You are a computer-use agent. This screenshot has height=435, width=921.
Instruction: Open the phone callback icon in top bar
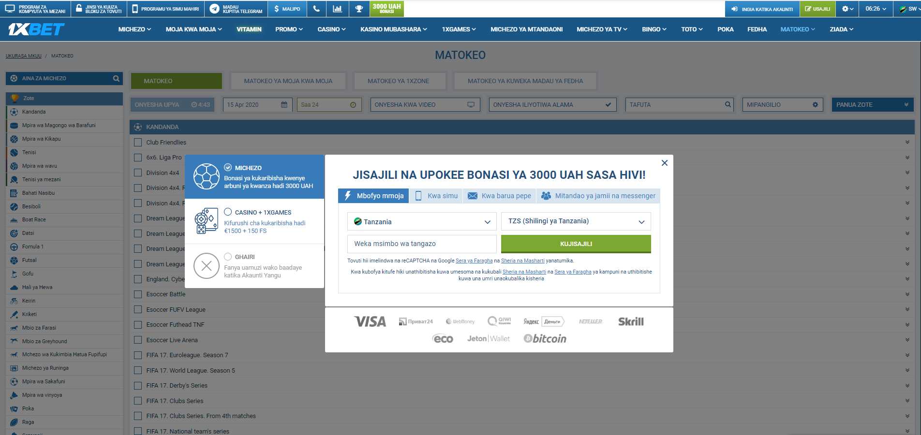(316, 9)
